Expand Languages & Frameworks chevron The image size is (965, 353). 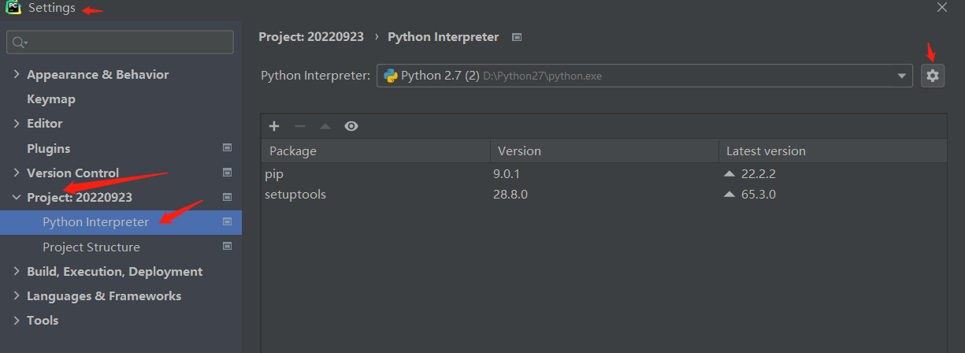coord(17,295)
